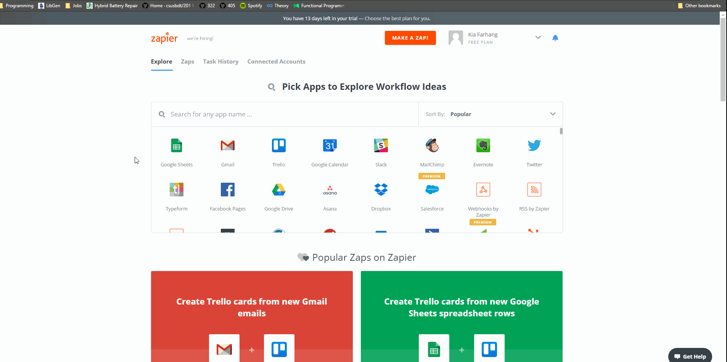
Task: Click the Kia Farhang profile avatar
Action: (x=456, y=38)
